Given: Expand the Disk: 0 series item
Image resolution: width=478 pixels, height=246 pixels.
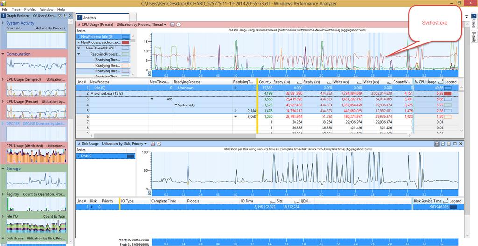Looking at the screenshot, I should [78, 156].
